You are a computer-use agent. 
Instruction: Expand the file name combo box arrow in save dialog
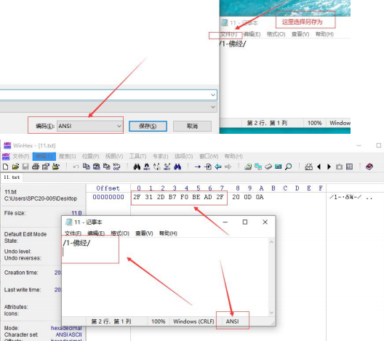[213, 95]
